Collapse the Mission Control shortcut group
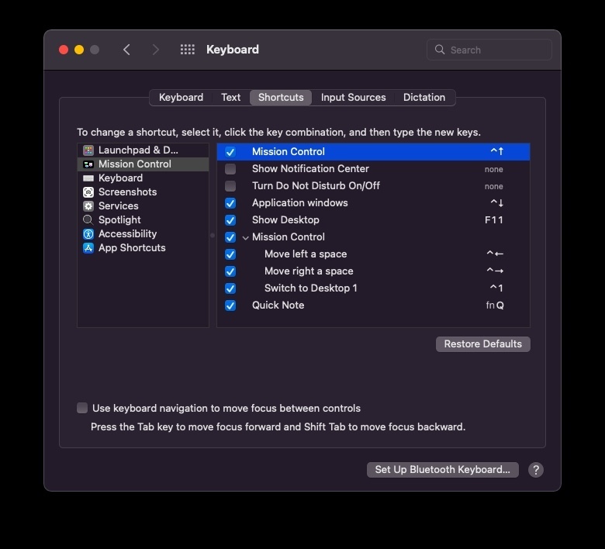This screenshot has height=549, width=605. 245,237
